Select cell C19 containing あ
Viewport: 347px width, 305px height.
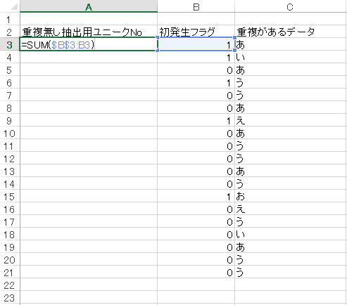(x=291, y=247)
